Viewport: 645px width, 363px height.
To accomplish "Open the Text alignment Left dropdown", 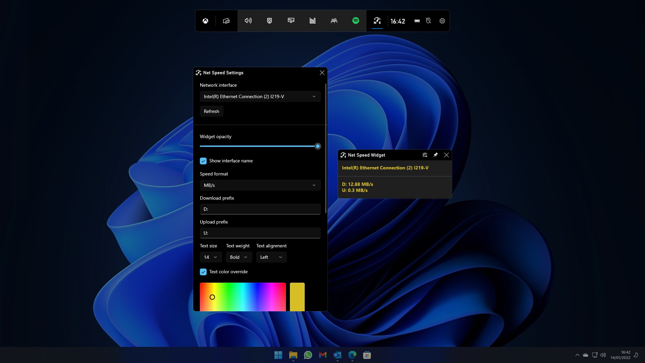I will click(271, 257).
